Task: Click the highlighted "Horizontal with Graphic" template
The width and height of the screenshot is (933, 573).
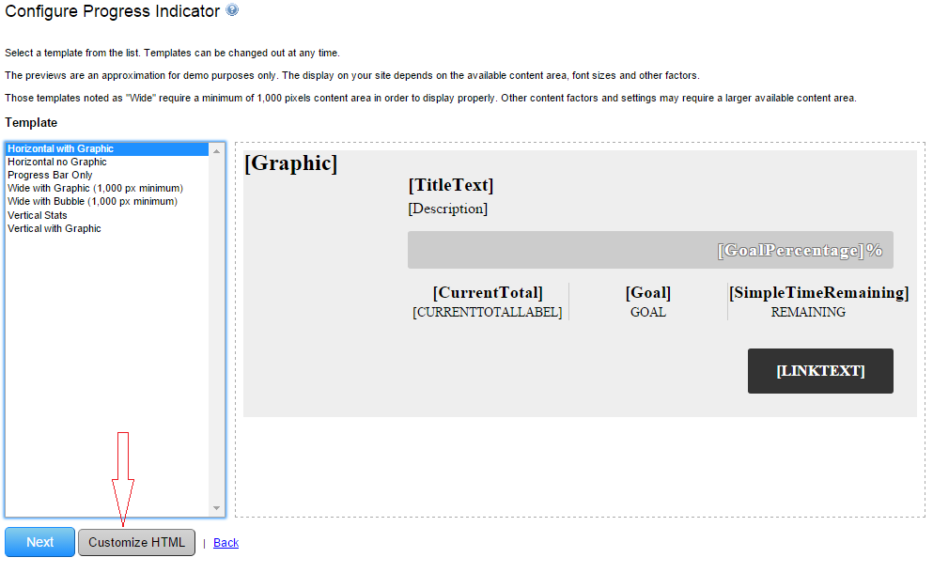Action: tap(58, 147)
